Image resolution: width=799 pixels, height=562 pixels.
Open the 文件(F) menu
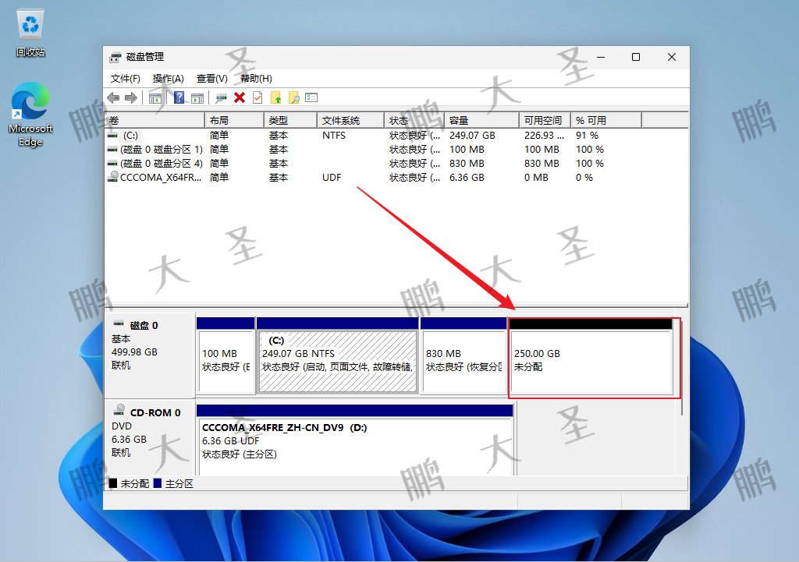126,79
